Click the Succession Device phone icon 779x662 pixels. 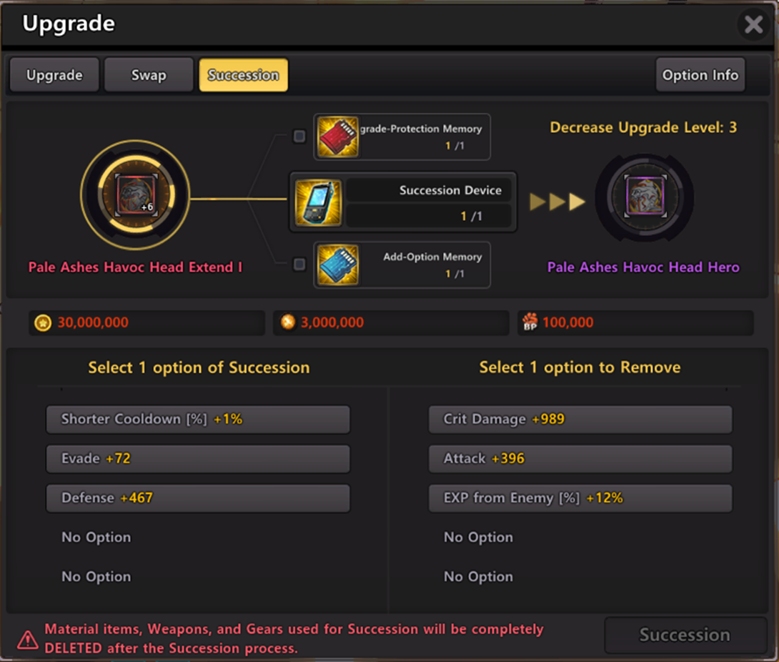(x=318, y=202)
